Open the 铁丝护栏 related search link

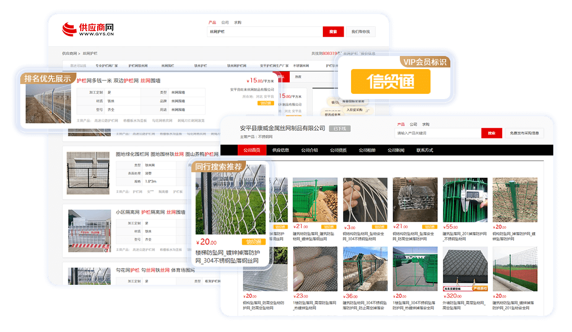point(200,66)
